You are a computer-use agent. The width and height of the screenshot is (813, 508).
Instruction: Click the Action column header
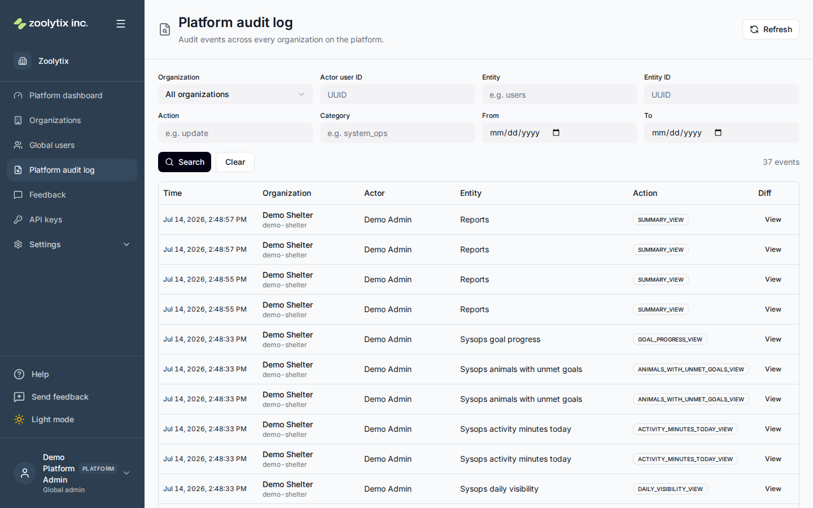pyautogui.click(x=645, y=193)
